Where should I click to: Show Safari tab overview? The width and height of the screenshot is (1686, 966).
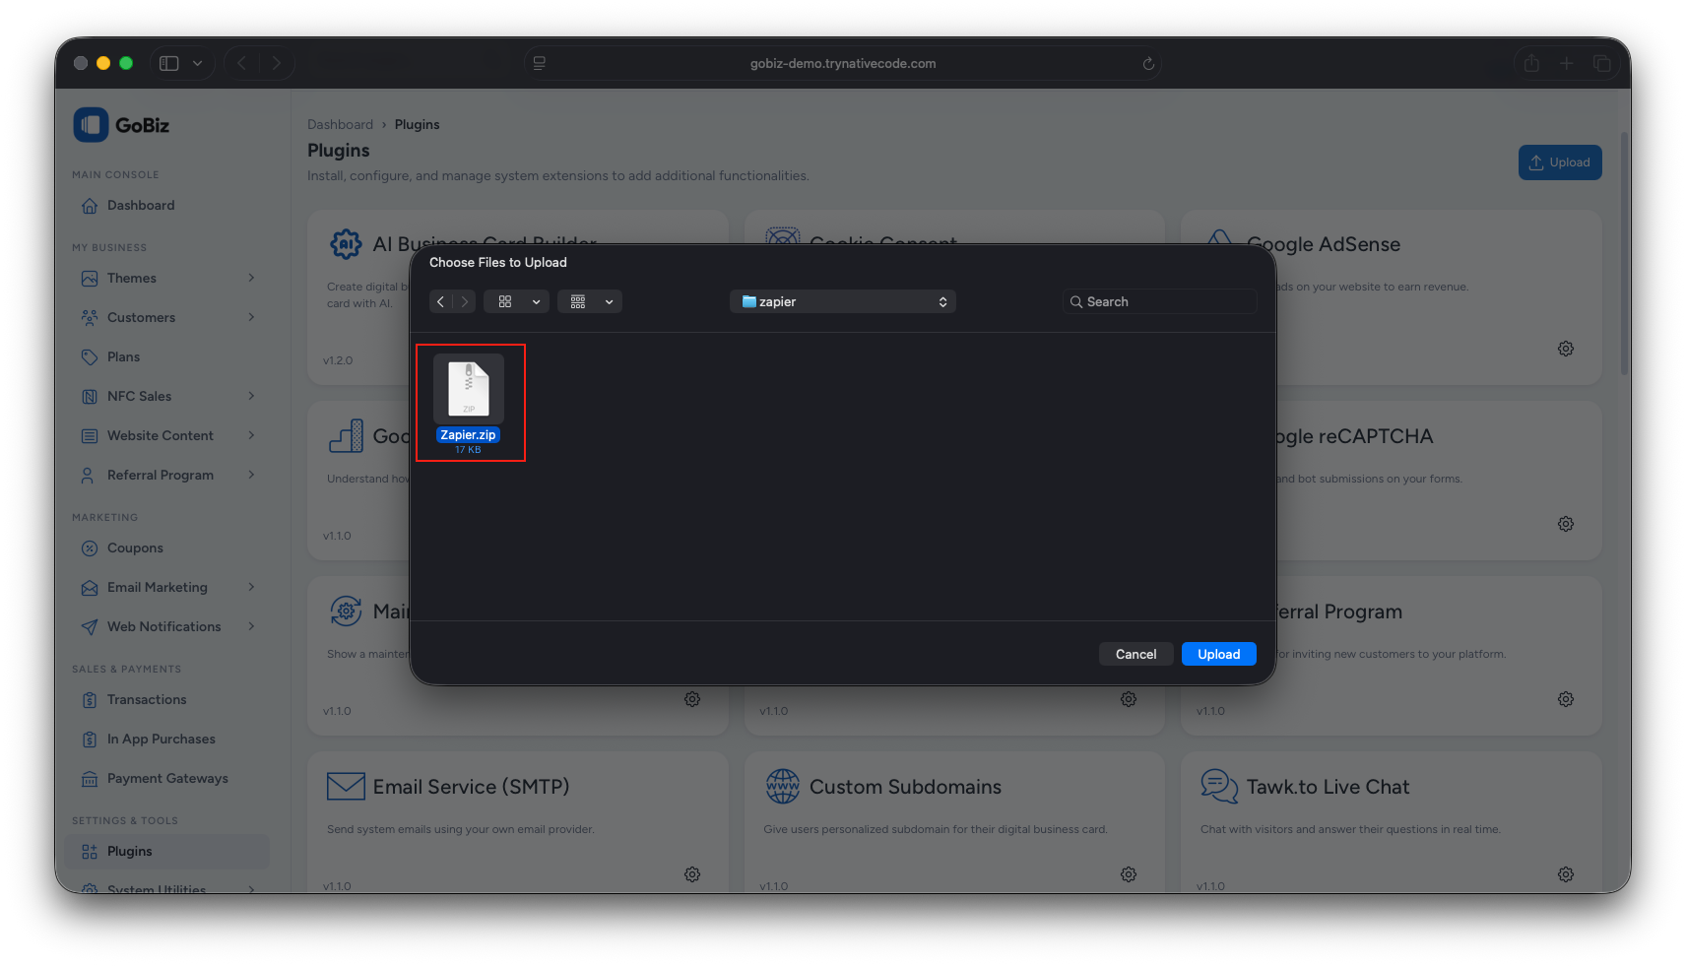tap(1602, 63)
